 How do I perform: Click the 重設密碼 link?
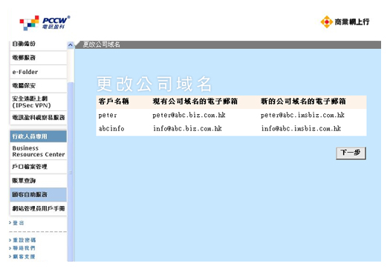point(24,240)
